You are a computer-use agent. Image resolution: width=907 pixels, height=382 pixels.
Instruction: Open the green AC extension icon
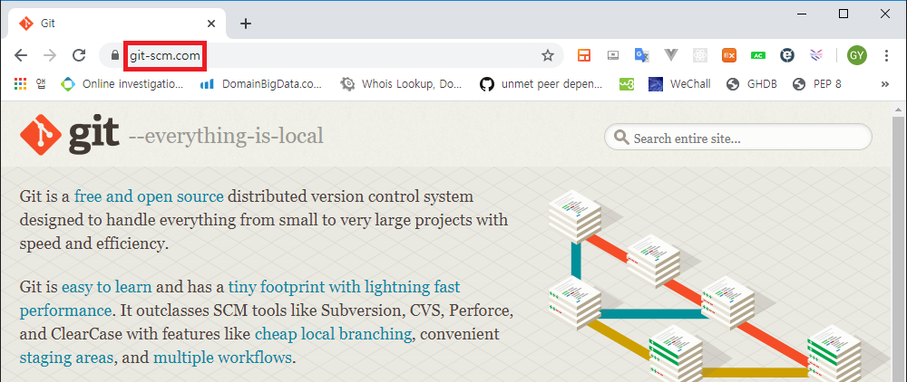tap(757, 55)
